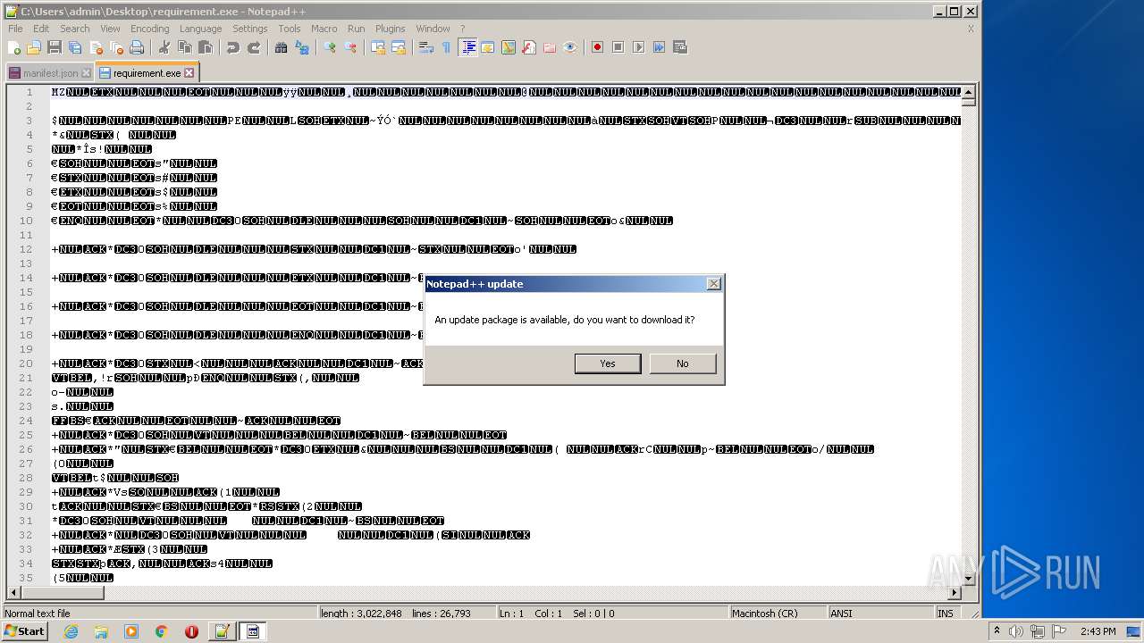The height and width of the screenshot is (643, 1144).
Task: Open Internet Explorer from taskbar
Action: (x=71, y=631)
